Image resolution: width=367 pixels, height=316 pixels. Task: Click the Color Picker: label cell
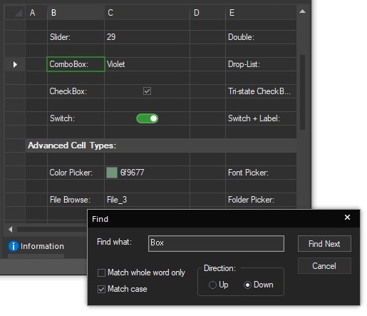click(76, 173)
